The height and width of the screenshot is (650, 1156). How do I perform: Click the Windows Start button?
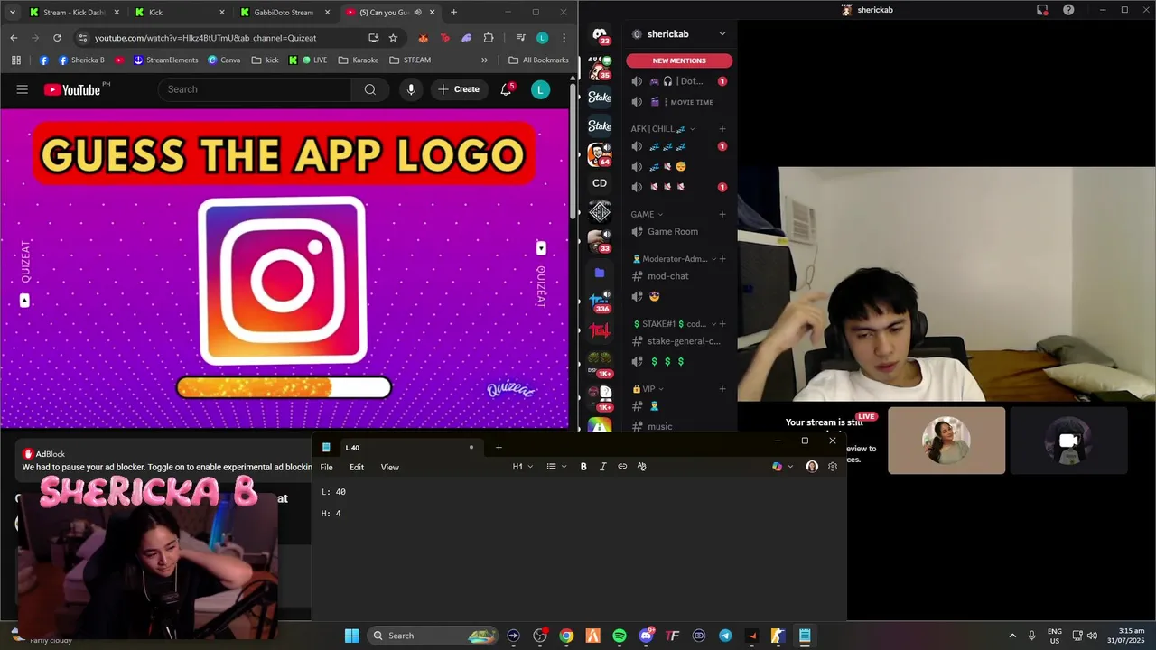(x=351, y=636)
